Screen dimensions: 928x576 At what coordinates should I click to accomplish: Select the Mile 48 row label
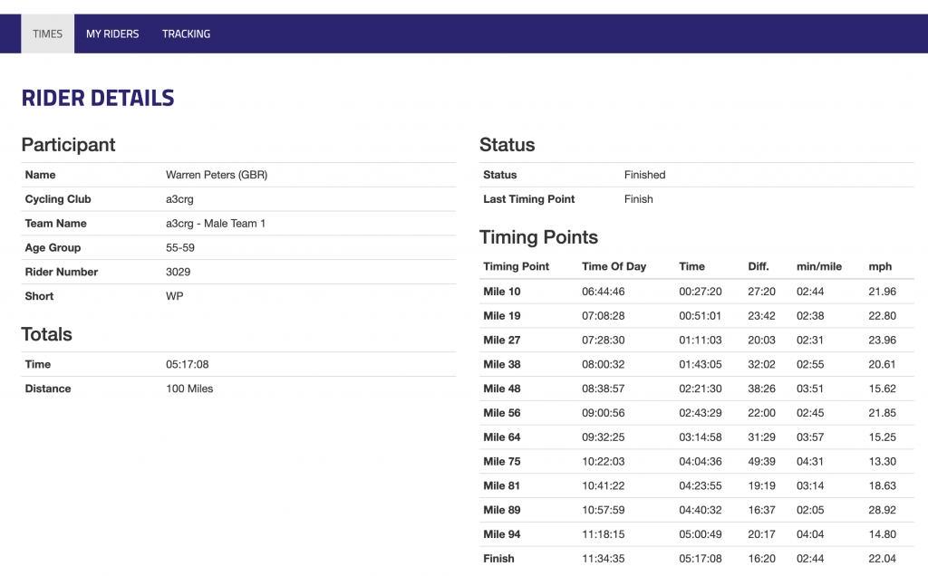[x=502, y=388]
